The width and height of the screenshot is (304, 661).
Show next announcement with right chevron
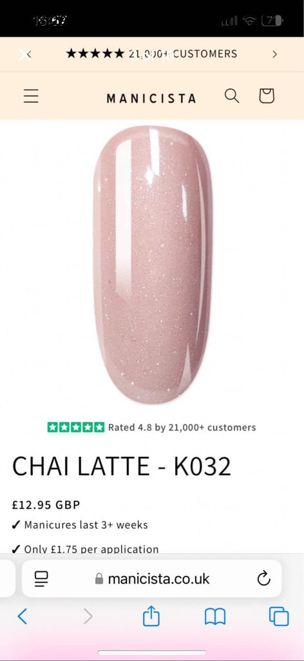point(274,54)
